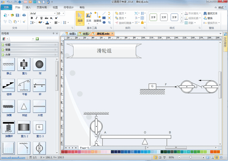Screen dimensions: 228x161
Task: Open the bullet list dropdown
Action: pyautogui.click(x=68, y=22)
